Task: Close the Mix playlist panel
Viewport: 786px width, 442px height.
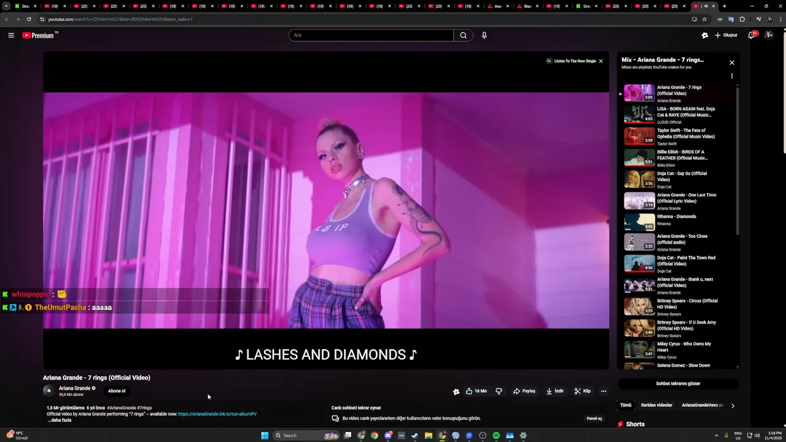Action: coord(731,63)
